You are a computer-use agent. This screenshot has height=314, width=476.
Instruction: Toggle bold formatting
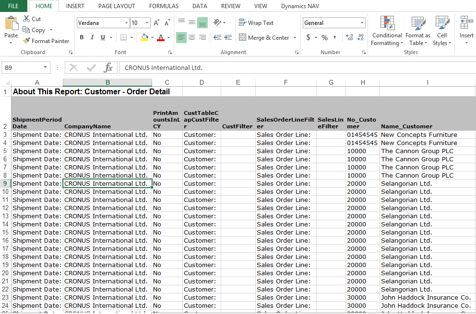tap(81, 36)
